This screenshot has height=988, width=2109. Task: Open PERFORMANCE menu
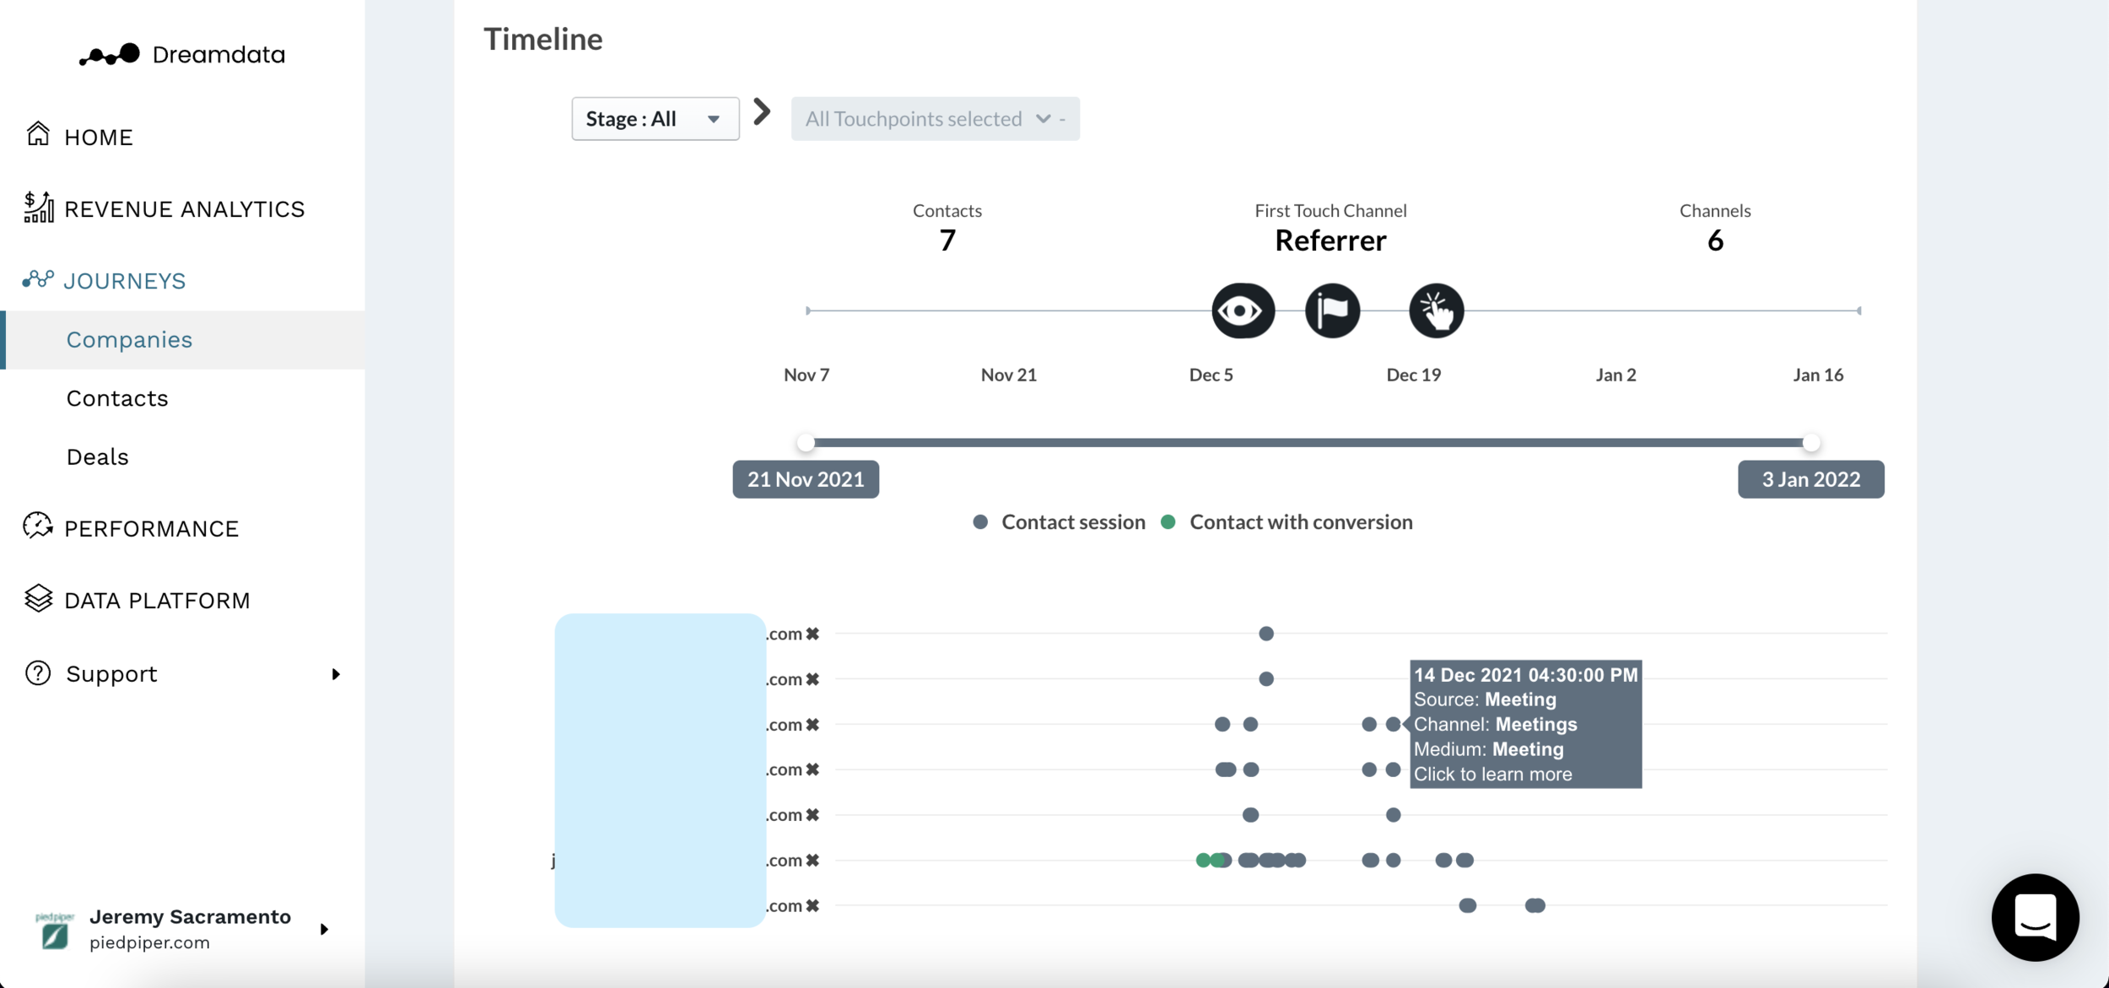[152, 528]
